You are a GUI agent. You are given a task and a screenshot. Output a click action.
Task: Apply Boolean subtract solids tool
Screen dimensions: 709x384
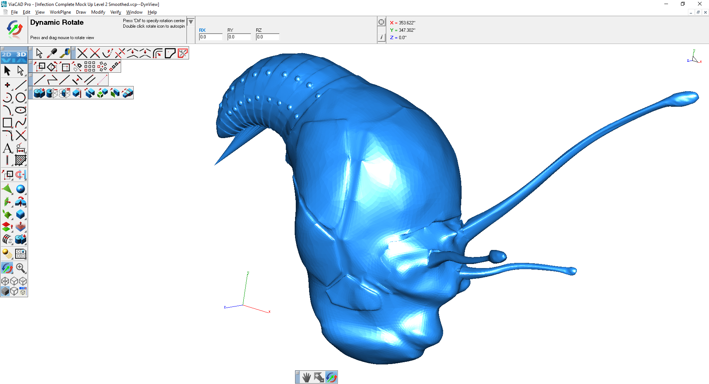52,93
